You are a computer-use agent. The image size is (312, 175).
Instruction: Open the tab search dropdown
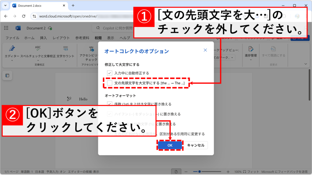tap(5, 5)
